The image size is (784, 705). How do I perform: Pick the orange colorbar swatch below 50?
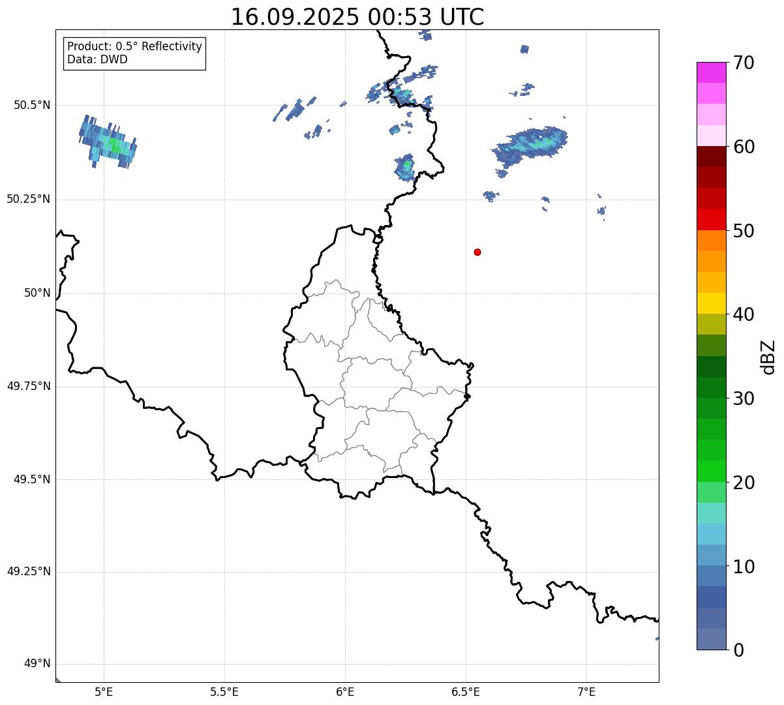(712, 241)
